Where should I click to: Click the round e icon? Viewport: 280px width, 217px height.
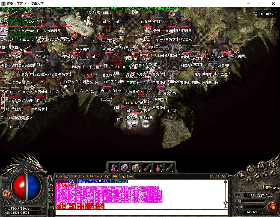[266, 174]
